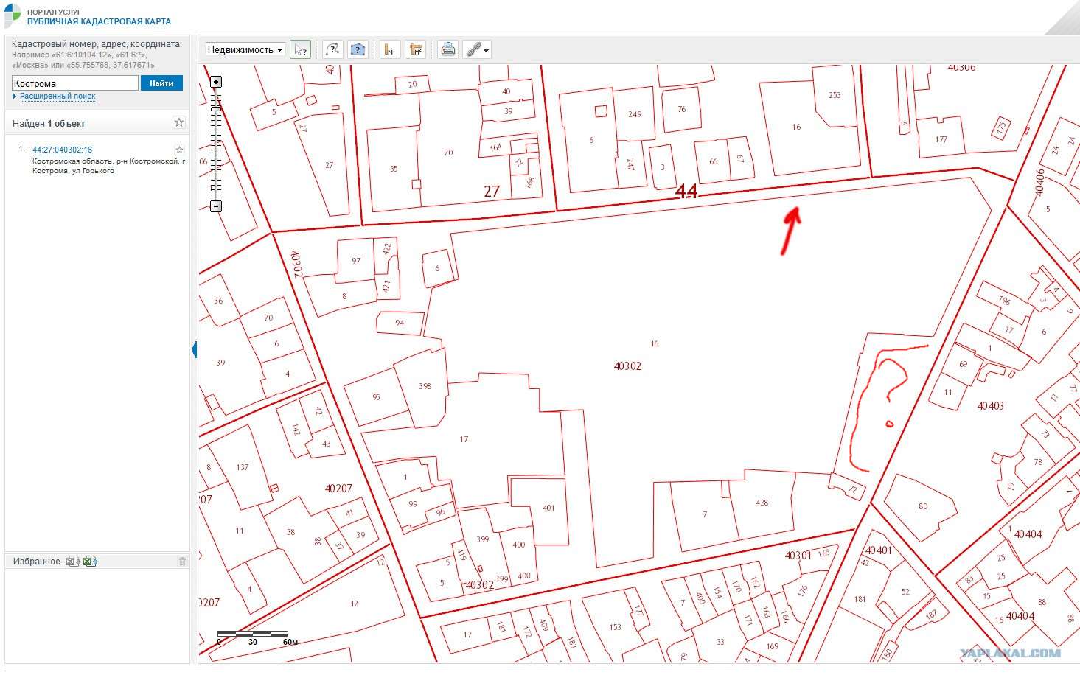
Task: Export favorites to Excel file icon
Action: [72, 562]
